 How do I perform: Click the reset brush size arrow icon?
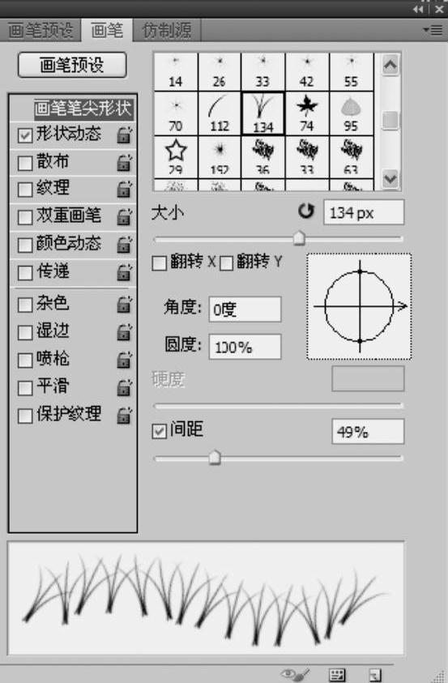point(306,211)
